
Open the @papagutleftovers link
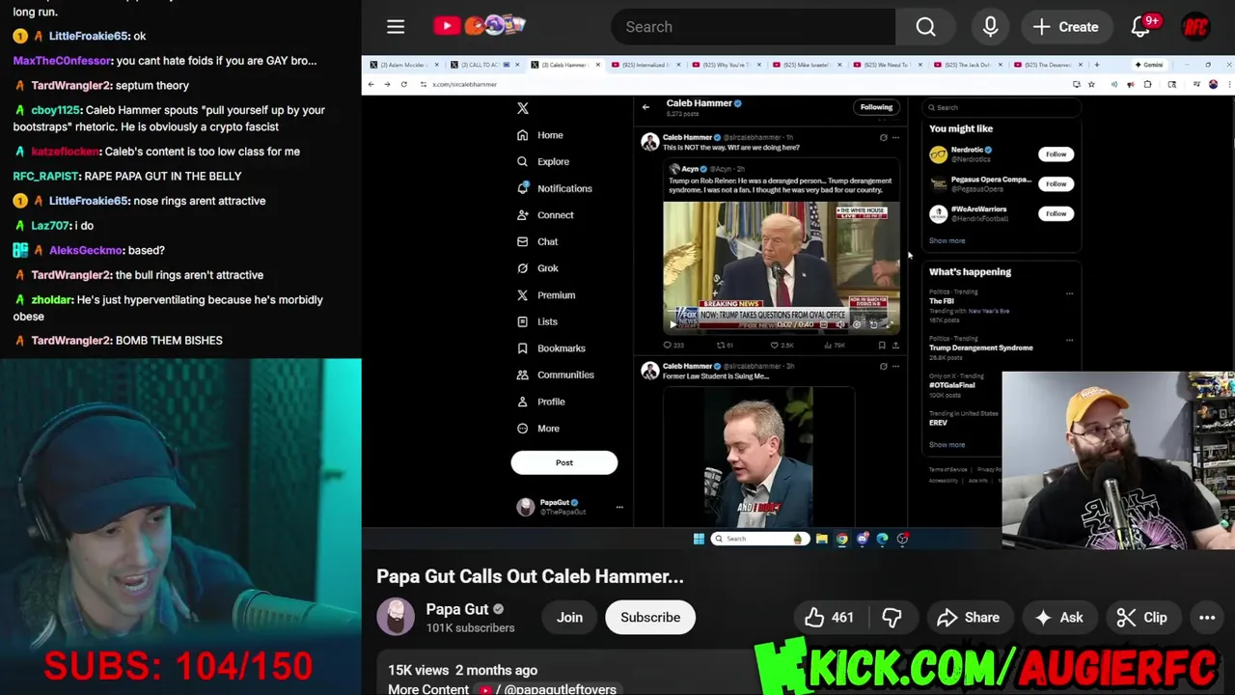[560, 688]
